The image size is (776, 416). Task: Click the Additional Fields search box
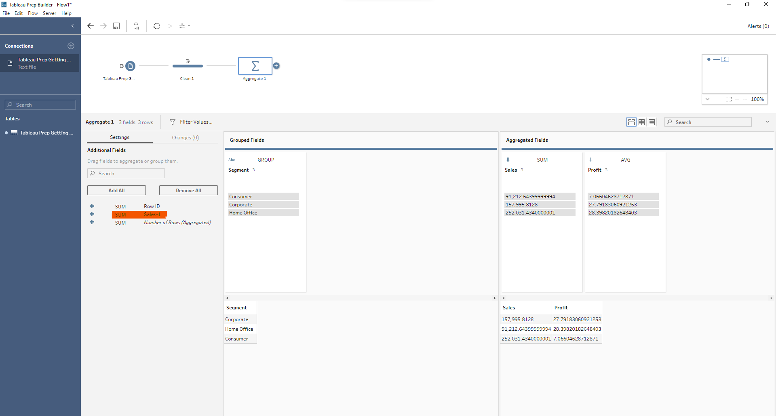tap(126, 173)
